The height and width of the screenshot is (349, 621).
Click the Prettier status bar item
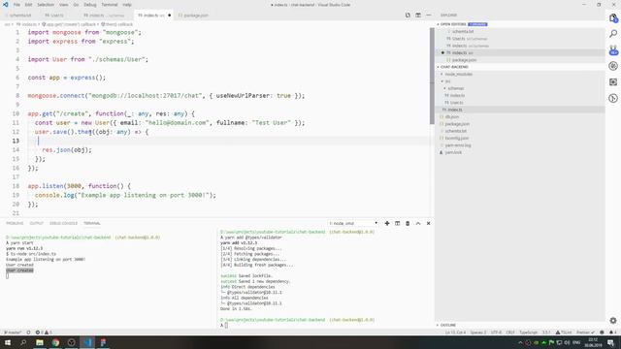pos(585,333)
